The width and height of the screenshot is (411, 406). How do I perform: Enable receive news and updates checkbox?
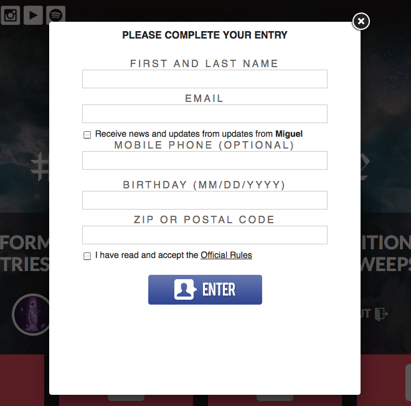(87, 135)
